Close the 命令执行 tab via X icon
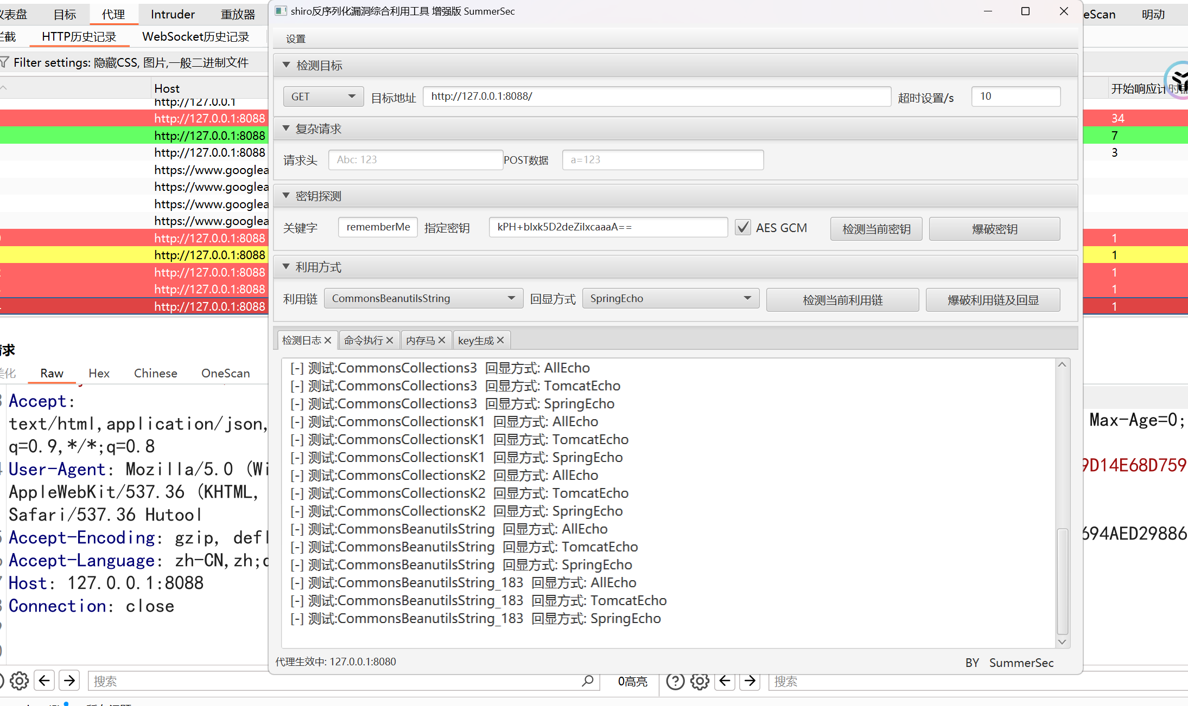The height and width of the screenshot is (706, 1188). pyautogui.click(x=390, y=340)
